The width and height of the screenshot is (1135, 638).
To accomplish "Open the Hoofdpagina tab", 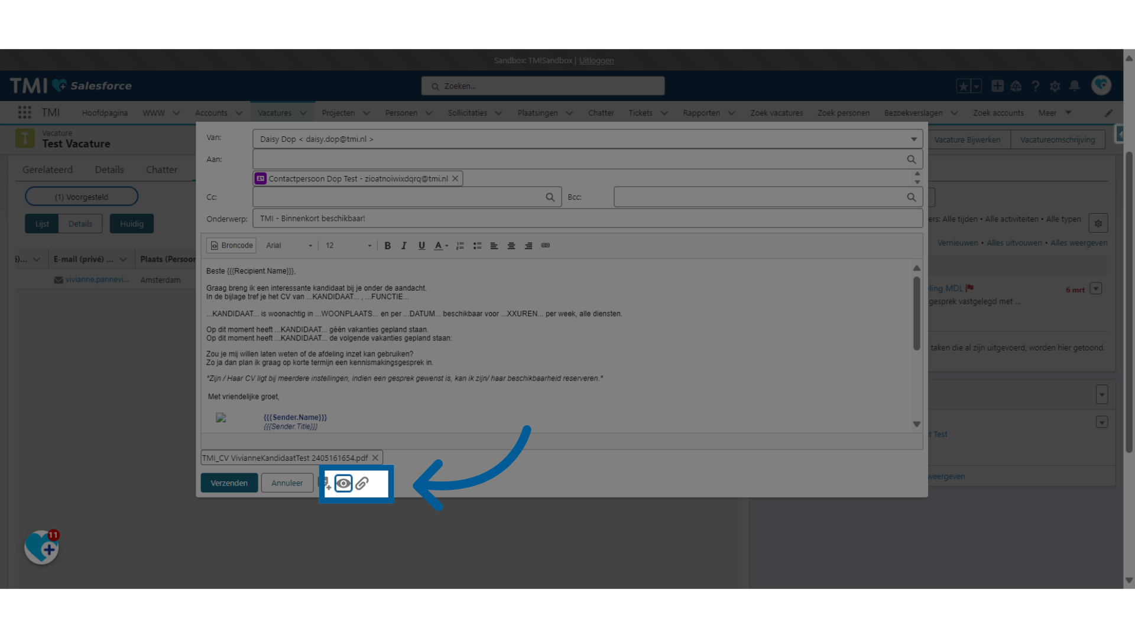I will [105, 113].
